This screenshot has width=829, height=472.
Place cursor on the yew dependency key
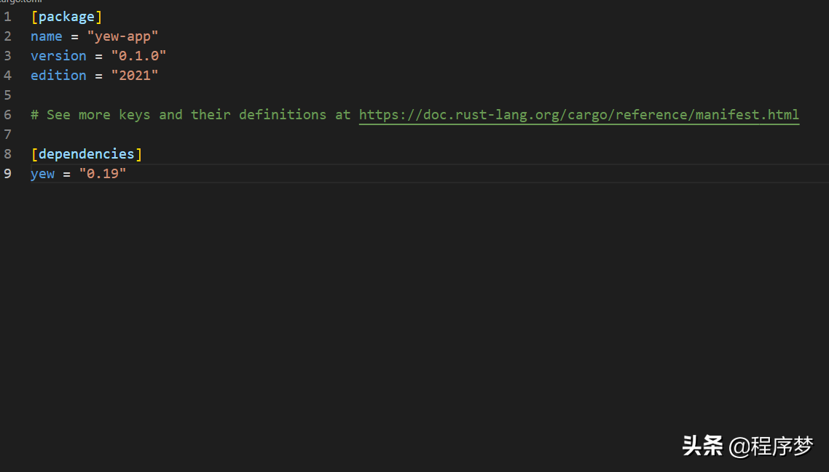click(x=42, y=174)
